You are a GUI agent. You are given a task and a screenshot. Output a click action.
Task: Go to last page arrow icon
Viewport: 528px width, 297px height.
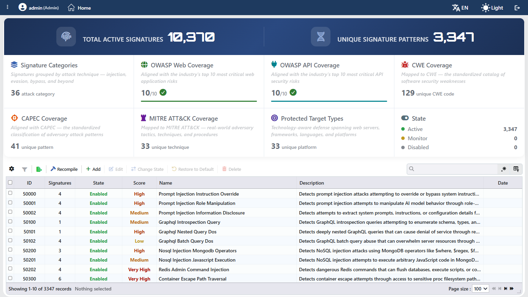click(x=512, y=289)
